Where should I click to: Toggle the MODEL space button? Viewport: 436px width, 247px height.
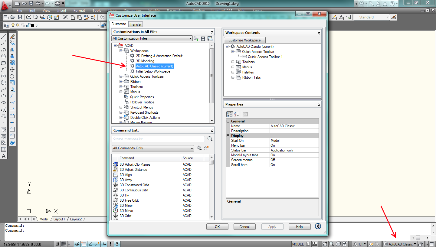click(298, 244)
